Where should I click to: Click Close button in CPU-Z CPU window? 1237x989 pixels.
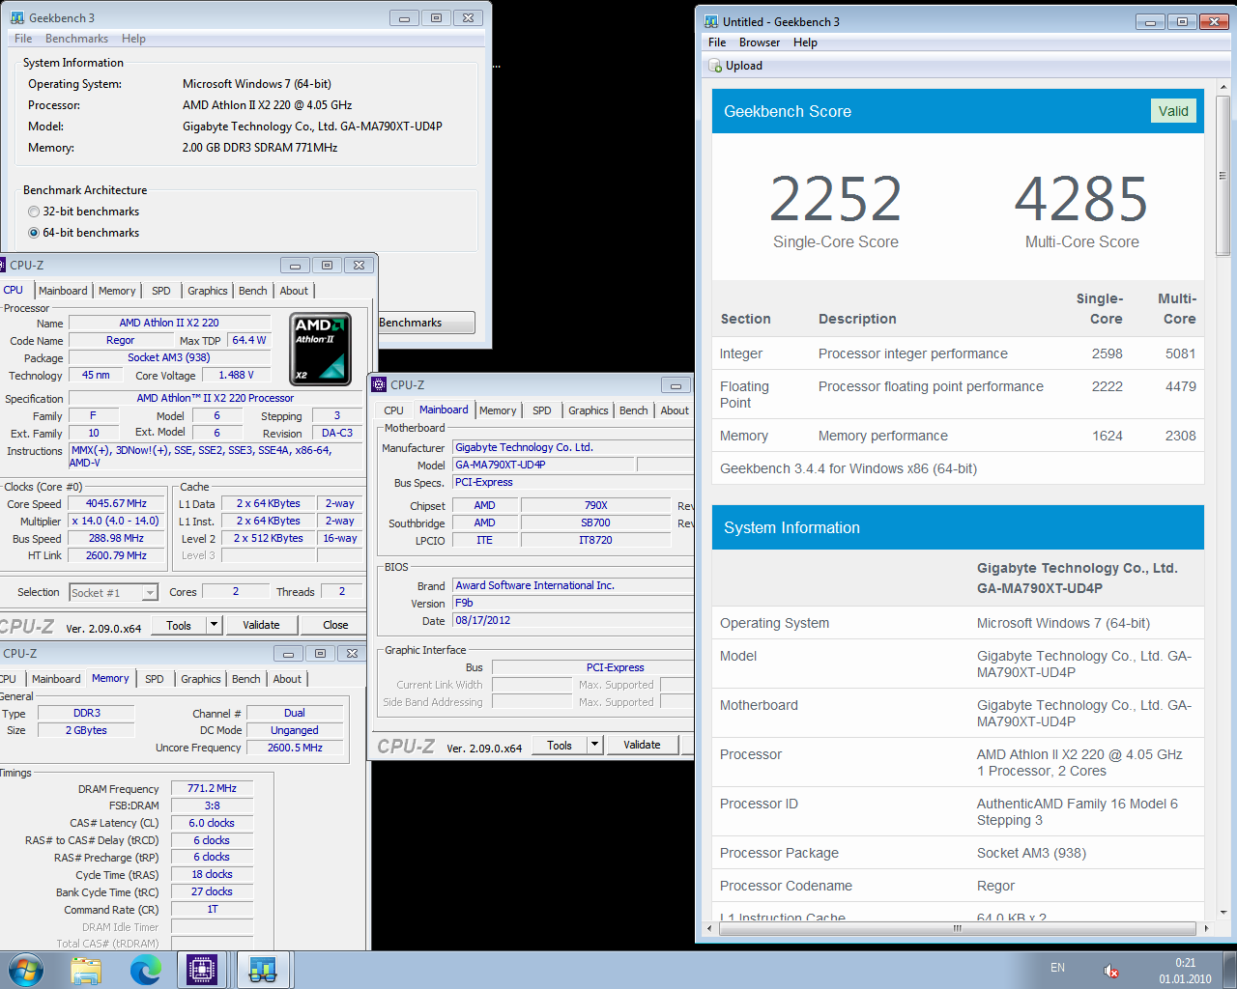tap(335, 625)
